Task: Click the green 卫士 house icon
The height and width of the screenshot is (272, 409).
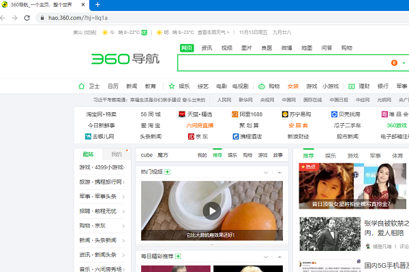Action: [x=81, y=86]
